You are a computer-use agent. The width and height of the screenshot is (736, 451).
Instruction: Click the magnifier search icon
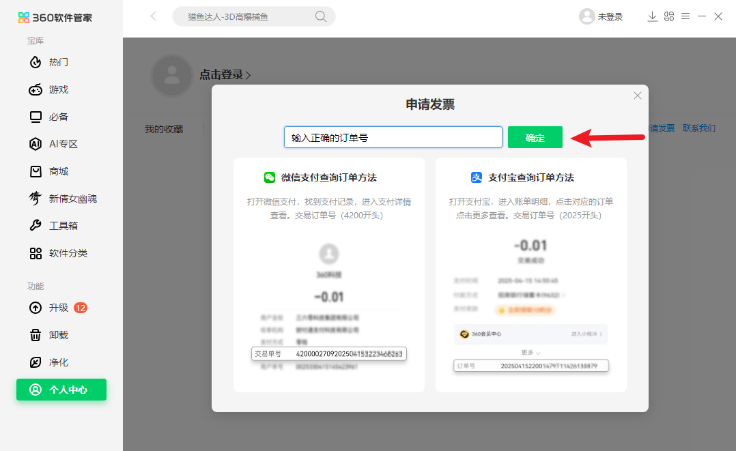pos(321,17)
